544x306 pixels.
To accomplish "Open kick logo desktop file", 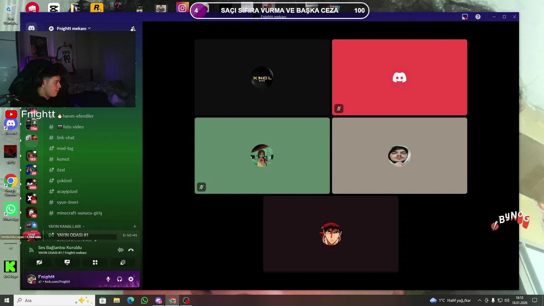I will point(11,269).
